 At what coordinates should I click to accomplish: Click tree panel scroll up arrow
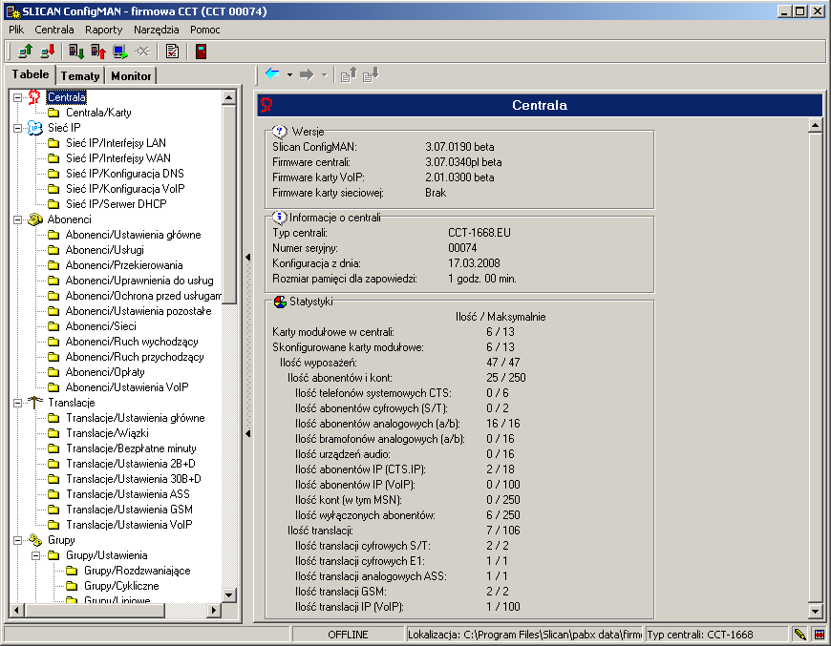pyautogui.click(x=229, y=97)
